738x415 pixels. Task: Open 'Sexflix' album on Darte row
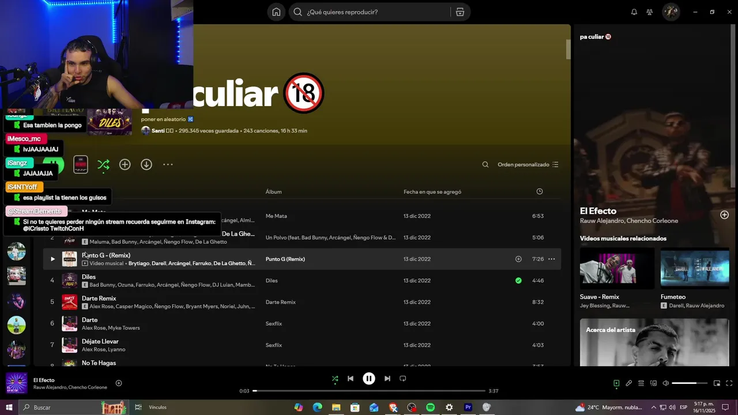pos(274,324)
